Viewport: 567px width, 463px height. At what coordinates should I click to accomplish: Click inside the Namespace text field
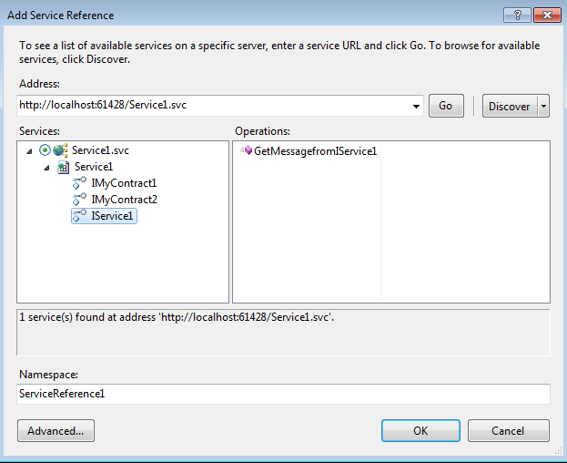(x=283, y=394)
